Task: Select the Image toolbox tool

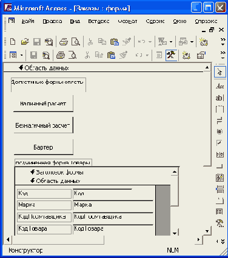Action: (x=220, y=177)
